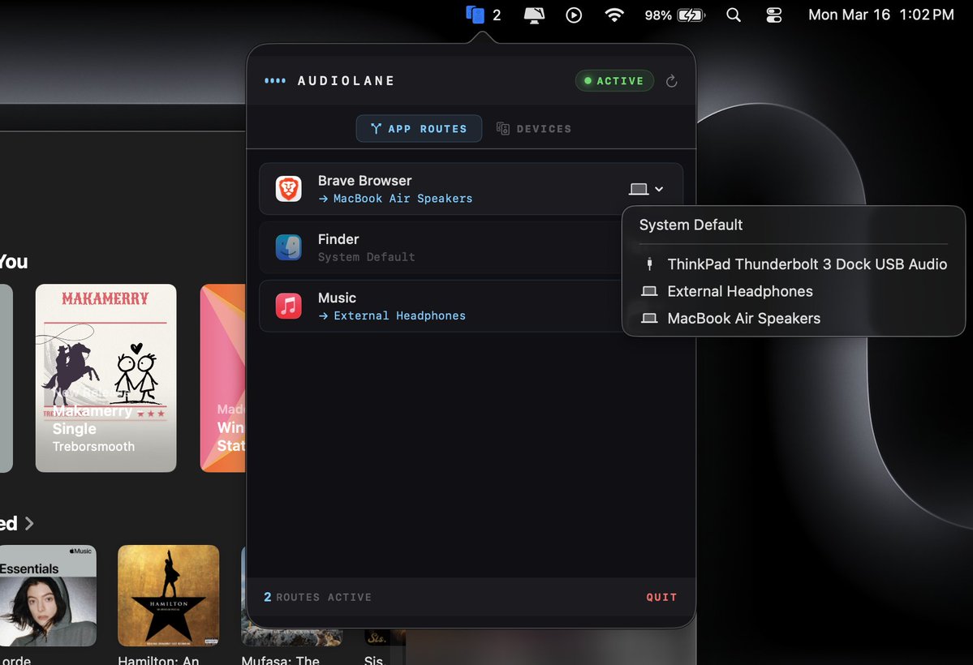Screen dimensions: 973x665
Task: Click the Music row name
Action: (337, 298)
